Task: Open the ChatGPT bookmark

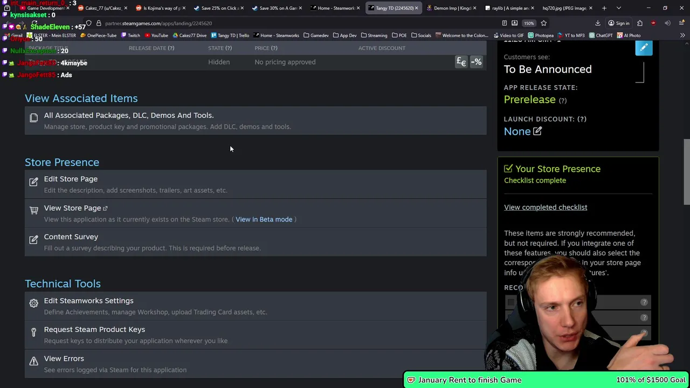Action: pos(601,36)
